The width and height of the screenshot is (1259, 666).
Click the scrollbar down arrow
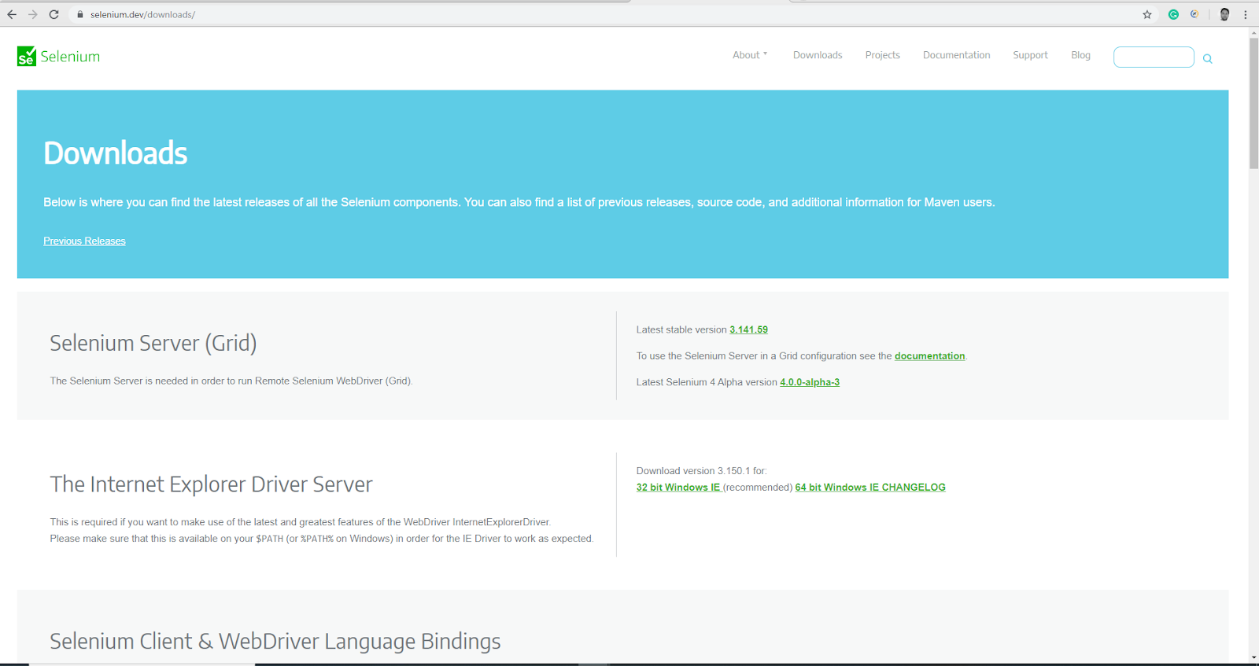point(1253,657)
